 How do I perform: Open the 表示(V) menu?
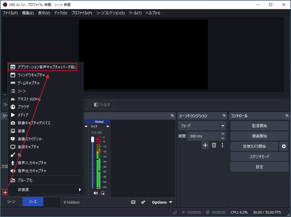coord(44,13)
